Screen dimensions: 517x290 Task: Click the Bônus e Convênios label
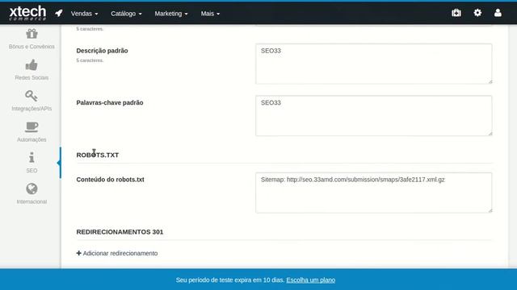tap(32, 47)
